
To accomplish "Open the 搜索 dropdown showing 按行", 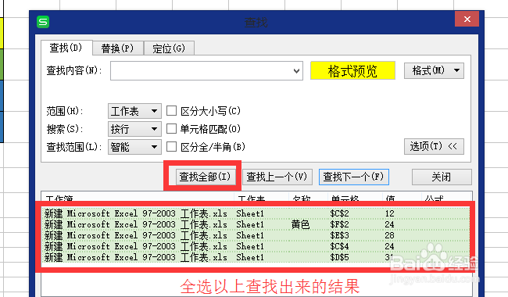I will point(134,129).
